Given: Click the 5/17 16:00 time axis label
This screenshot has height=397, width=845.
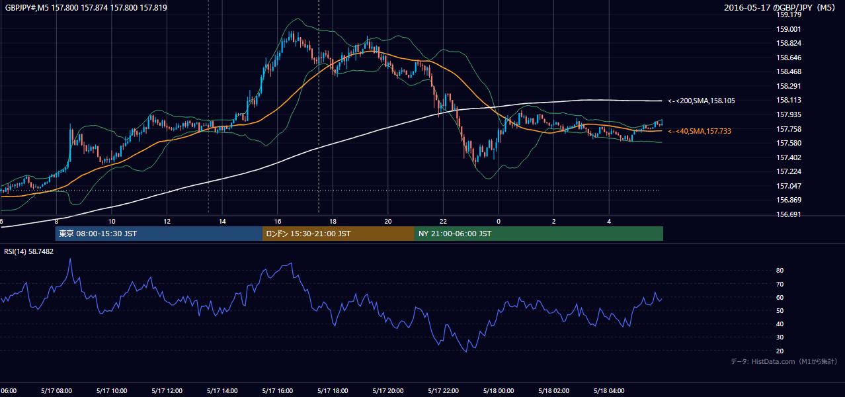Looking at the screenshot, I should point(278,390).
